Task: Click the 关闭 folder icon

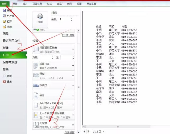Action: (4, 27)
